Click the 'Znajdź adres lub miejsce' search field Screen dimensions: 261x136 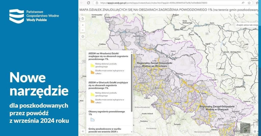pyautogui.click(x=247, y=25)
